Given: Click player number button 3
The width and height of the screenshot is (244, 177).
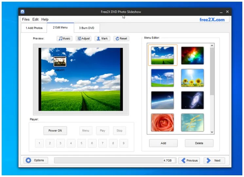Looking at the screenshot, I should [60, 143].
